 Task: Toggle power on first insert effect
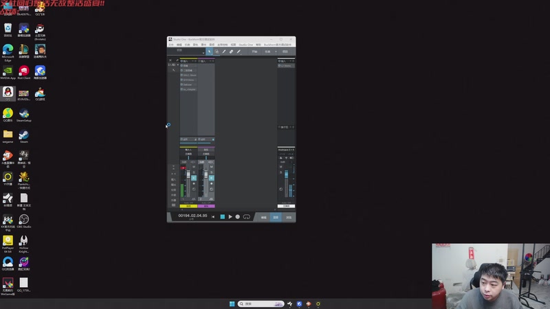click(x=181, y=65)
